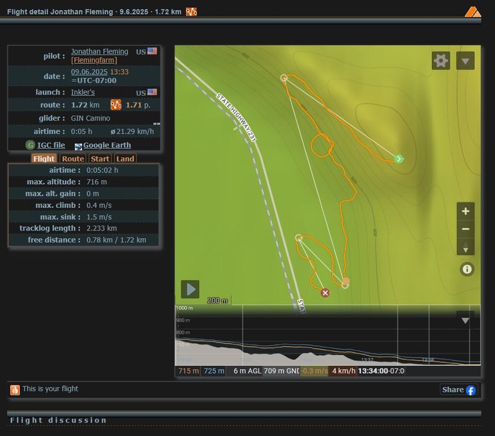Click the XContest logo top right
Screen dimensions: 495x436
(x=472, y=12)
